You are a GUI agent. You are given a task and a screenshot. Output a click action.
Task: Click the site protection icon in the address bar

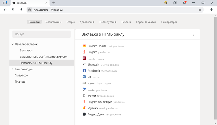click(29, 10)
